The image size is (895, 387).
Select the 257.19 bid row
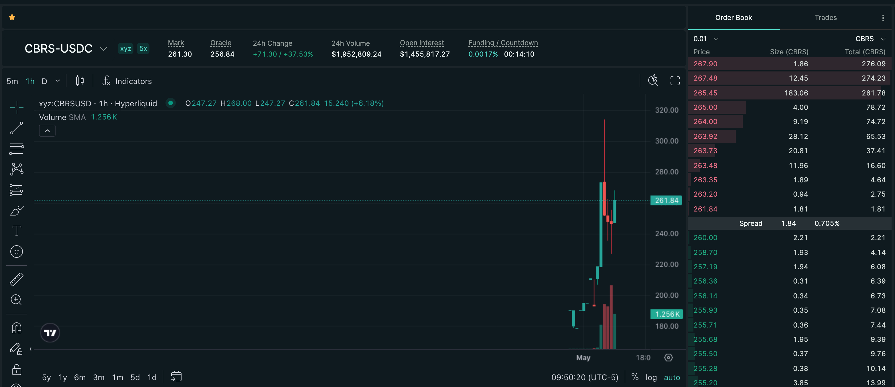point(789,267)
